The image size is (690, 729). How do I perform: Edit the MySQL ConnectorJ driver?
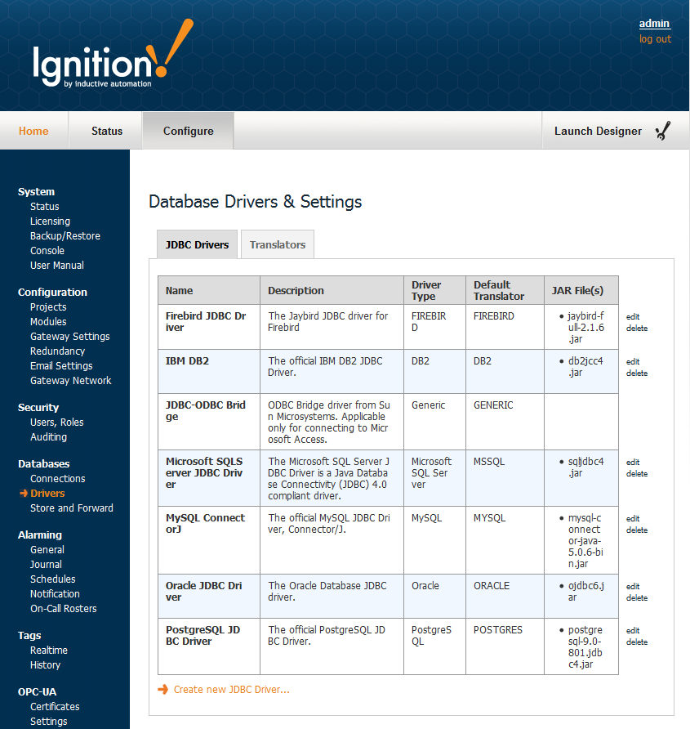tap(632, 518)
